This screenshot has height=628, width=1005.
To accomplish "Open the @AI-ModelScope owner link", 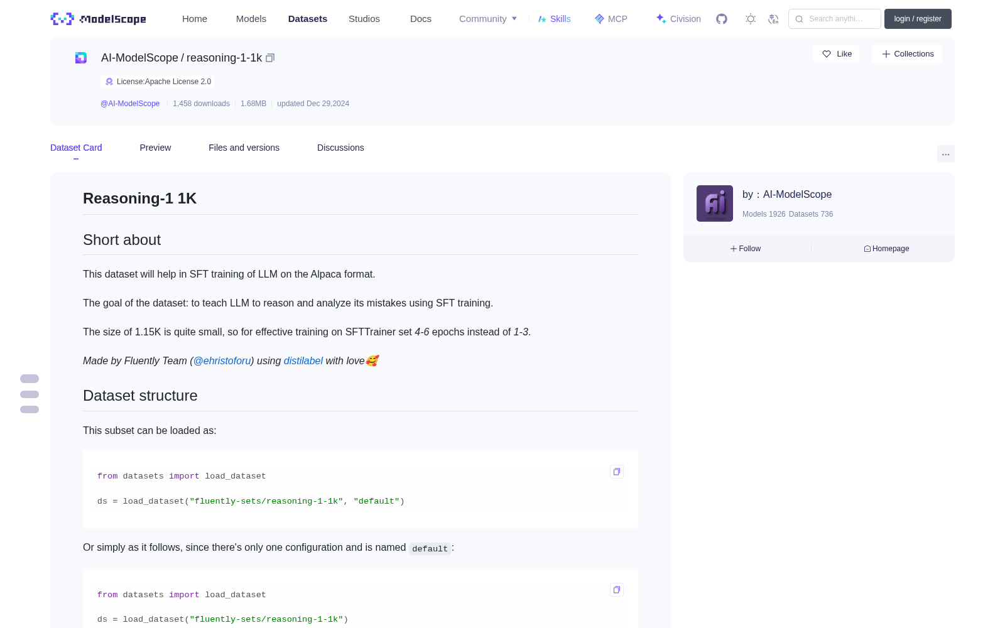I will click(x=130, y=104).
